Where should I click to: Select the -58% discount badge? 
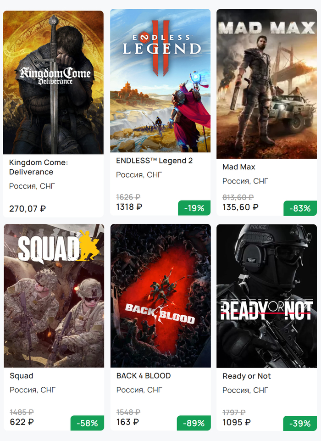click(87, 423)
